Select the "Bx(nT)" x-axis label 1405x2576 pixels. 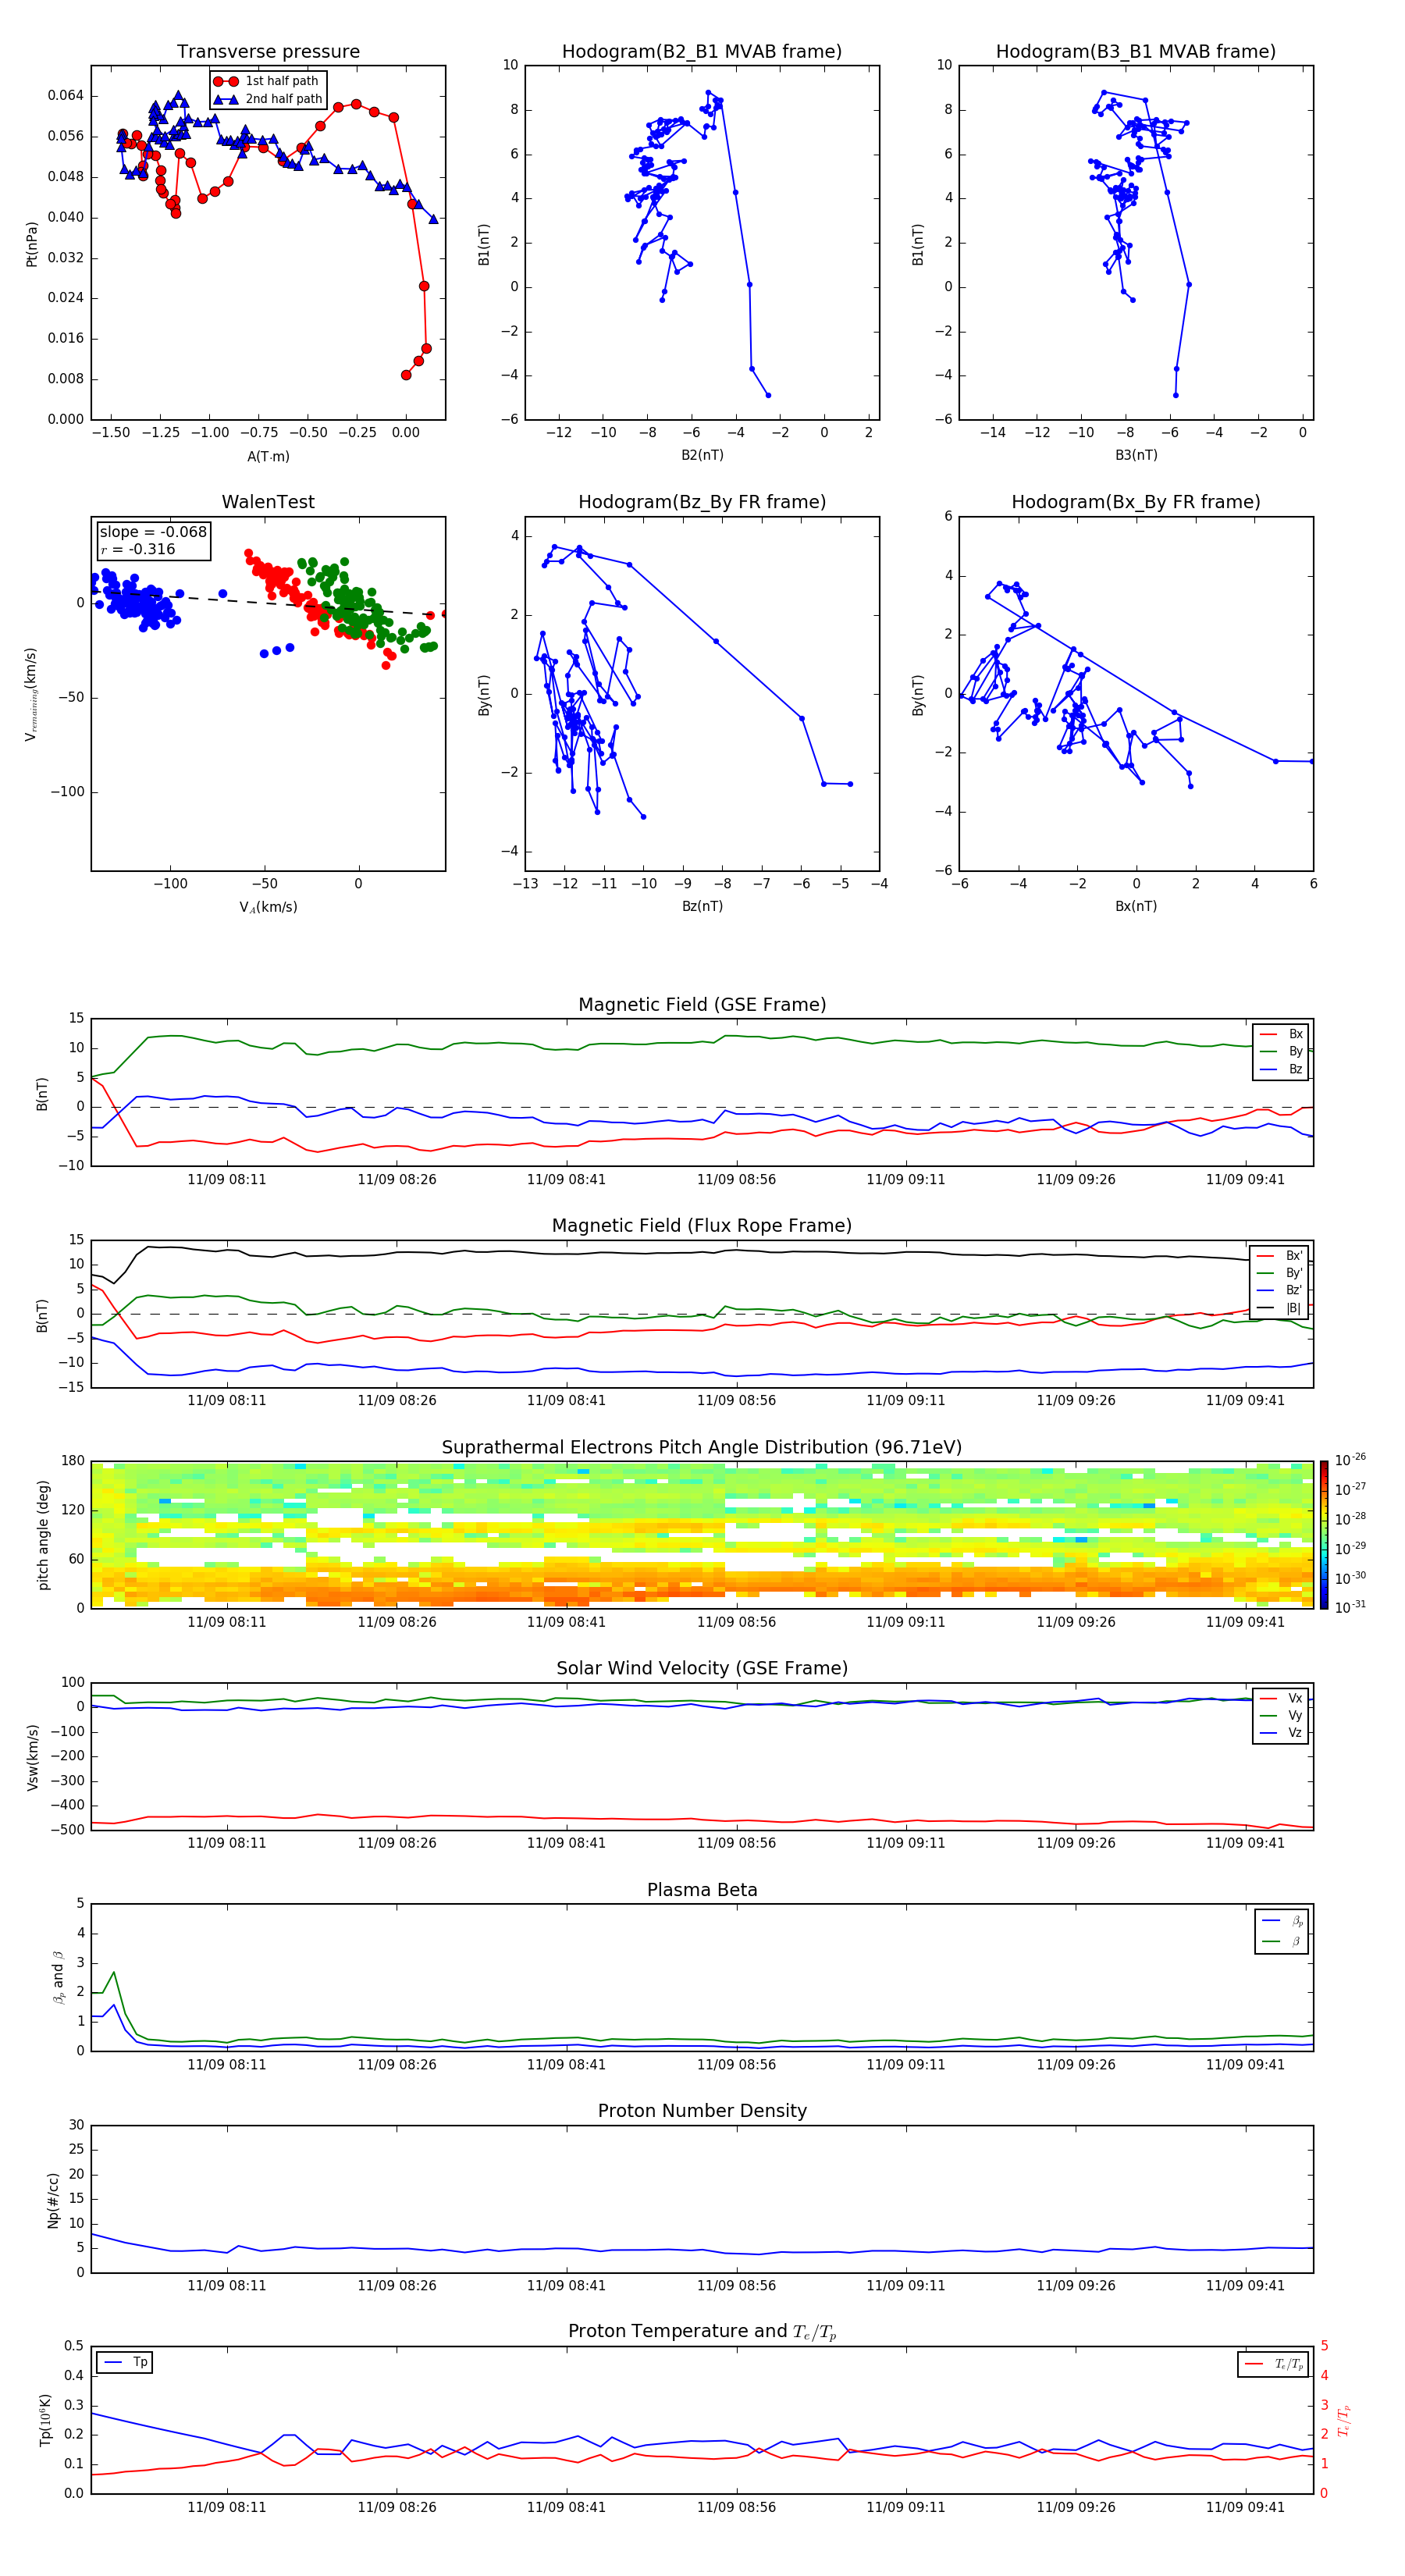click(x=1136, y=906)
